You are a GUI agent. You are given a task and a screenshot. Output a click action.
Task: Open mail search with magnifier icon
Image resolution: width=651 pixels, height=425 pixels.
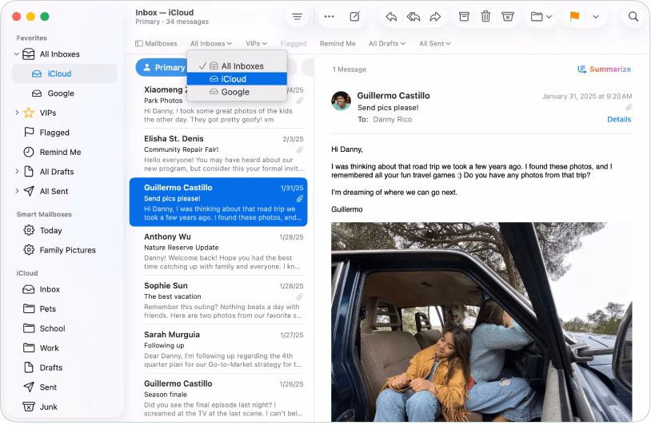tap(633, 17)
